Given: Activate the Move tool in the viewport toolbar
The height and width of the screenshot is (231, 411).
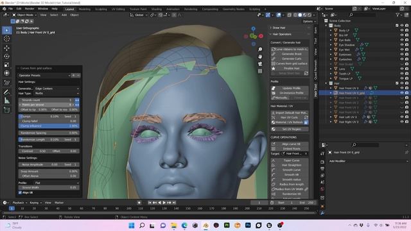Looking at the screenshot, I should 7,48.
